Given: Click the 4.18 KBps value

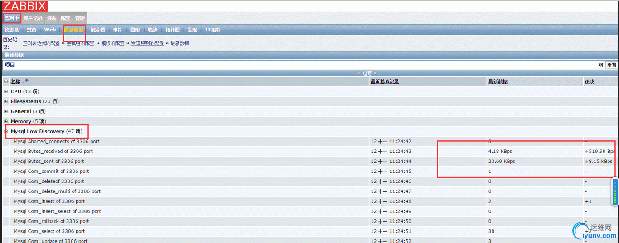Looking at the screenshot, I should pyautogui.click(x=500, y=152).
